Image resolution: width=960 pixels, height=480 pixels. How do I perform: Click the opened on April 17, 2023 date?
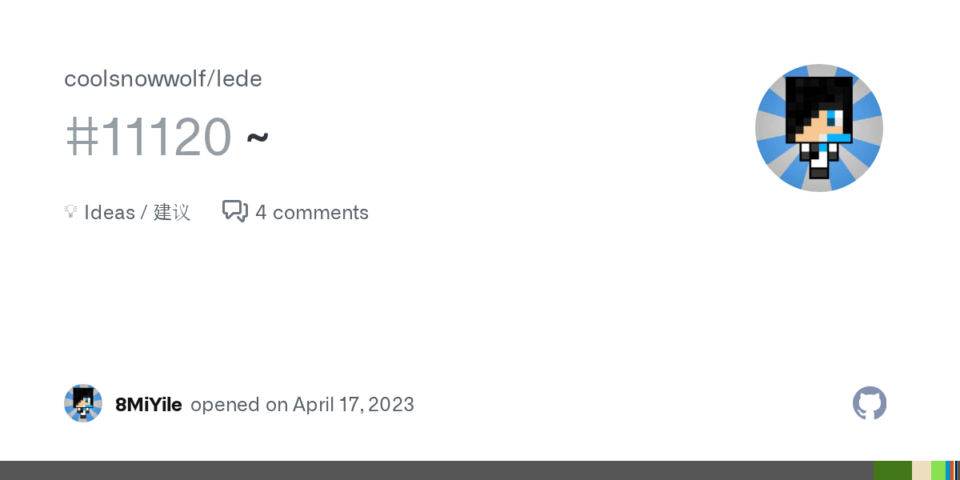point(302,404)
